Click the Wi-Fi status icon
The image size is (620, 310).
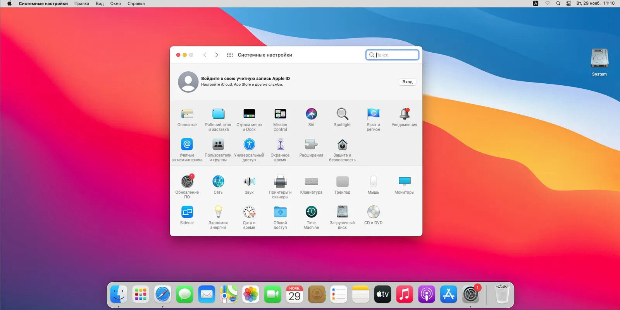point(548,3)
